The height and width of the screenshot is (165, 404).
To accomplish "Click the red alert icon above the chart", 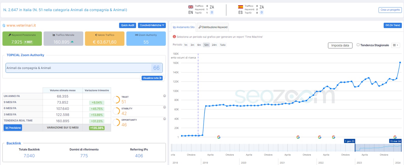I will [174, 37].
